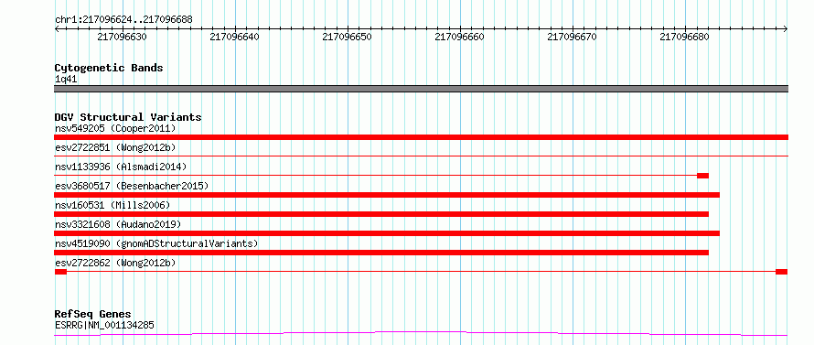
Task: Click left red end block of esv2722862
Action: tap(60, 272)
